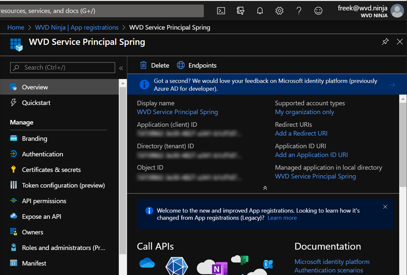Click the Expose an API cloud icon

tap(13, 216)
